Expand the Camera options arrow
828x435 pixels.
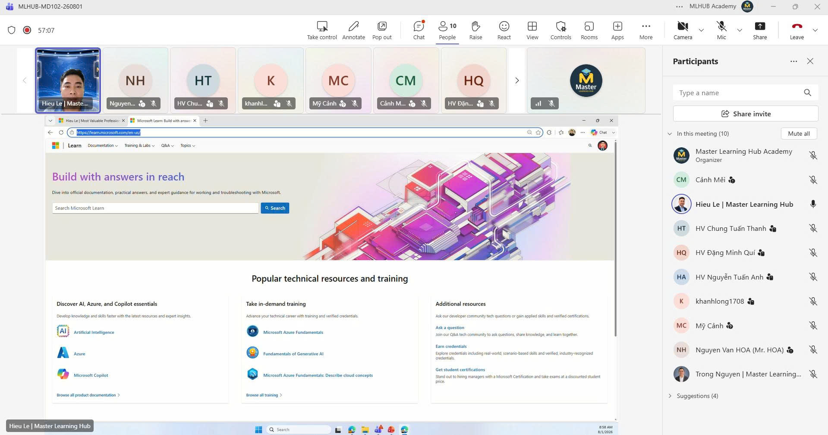point(701,30)
